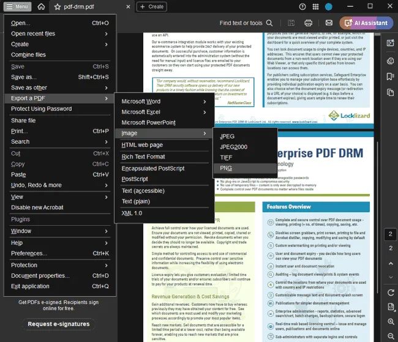Screen dimensions: 398x342
Task: Click the Create button
Action: coord(152,7)
